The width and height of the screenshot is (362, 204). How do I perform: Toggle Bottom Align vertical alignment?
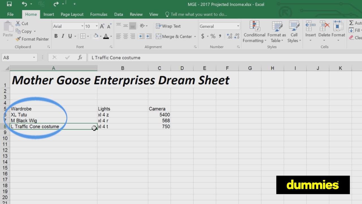tap(133, 26)
